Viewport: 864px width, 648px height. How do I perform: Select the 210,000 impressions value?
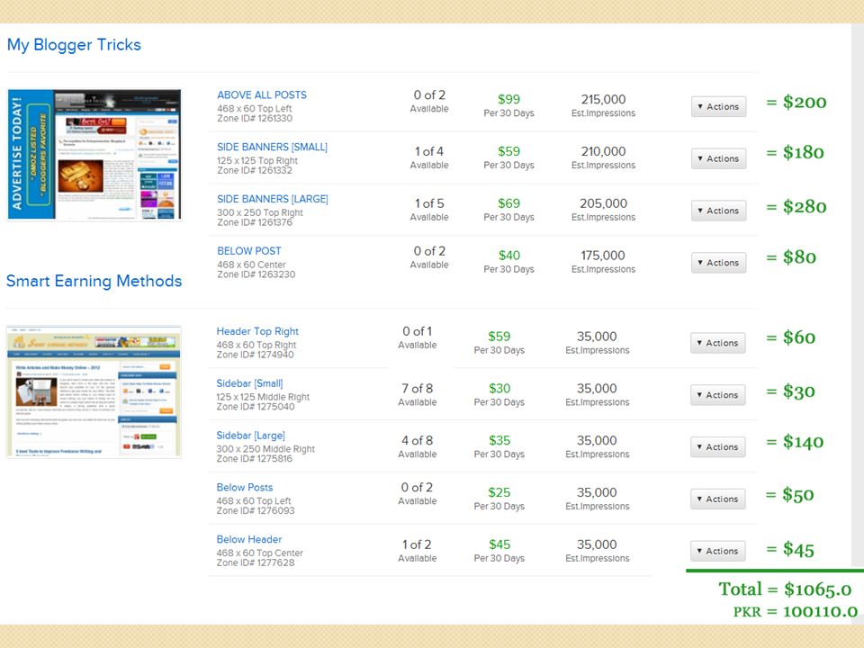(x=603, y=151)
